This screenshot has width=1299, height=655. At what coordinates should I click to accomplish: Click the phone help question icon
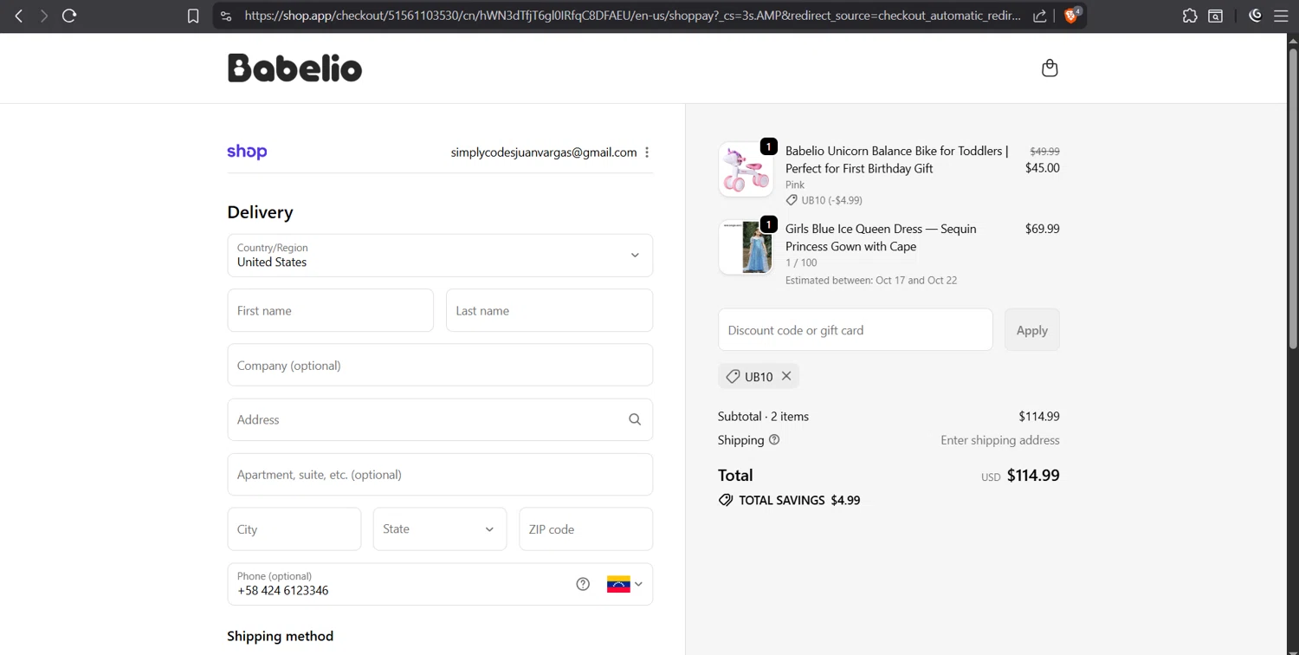[583, 584]
